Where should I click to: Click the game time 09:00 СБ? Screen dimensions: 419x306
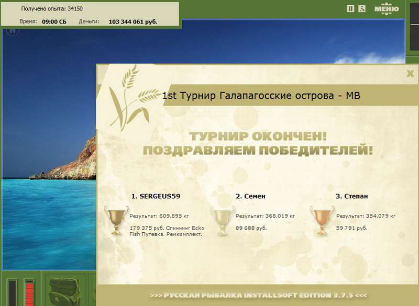pyautogui.click(x=54, y=22)
